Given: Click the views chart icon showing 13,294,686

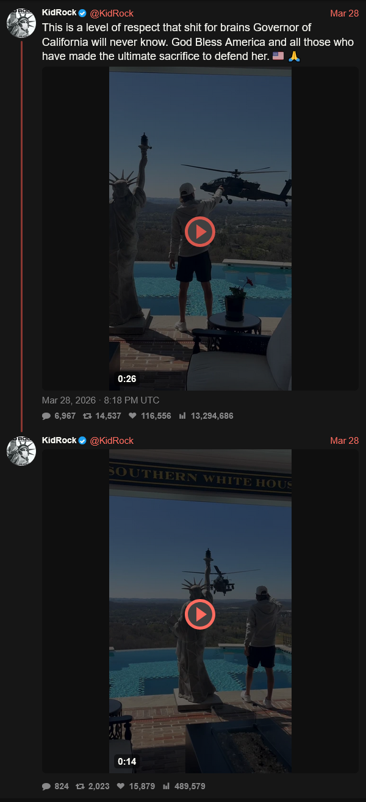Looking at the screenshot, I should point(182,416).
